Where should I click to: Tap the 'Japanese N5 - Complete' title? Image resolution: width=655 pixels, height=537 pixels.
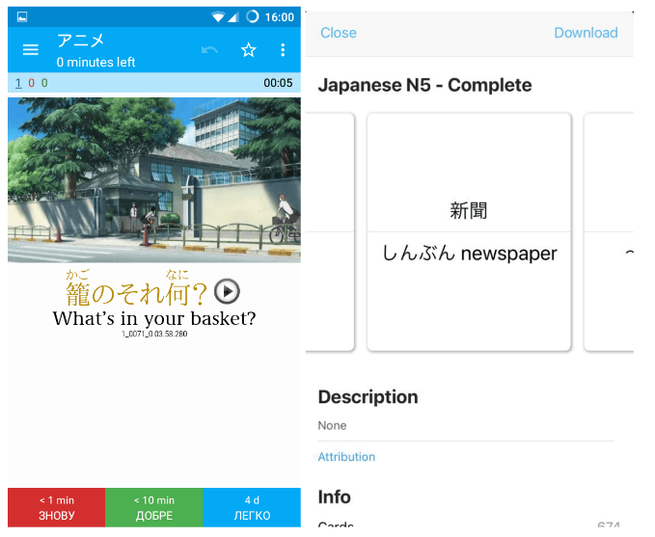[424, 85]
